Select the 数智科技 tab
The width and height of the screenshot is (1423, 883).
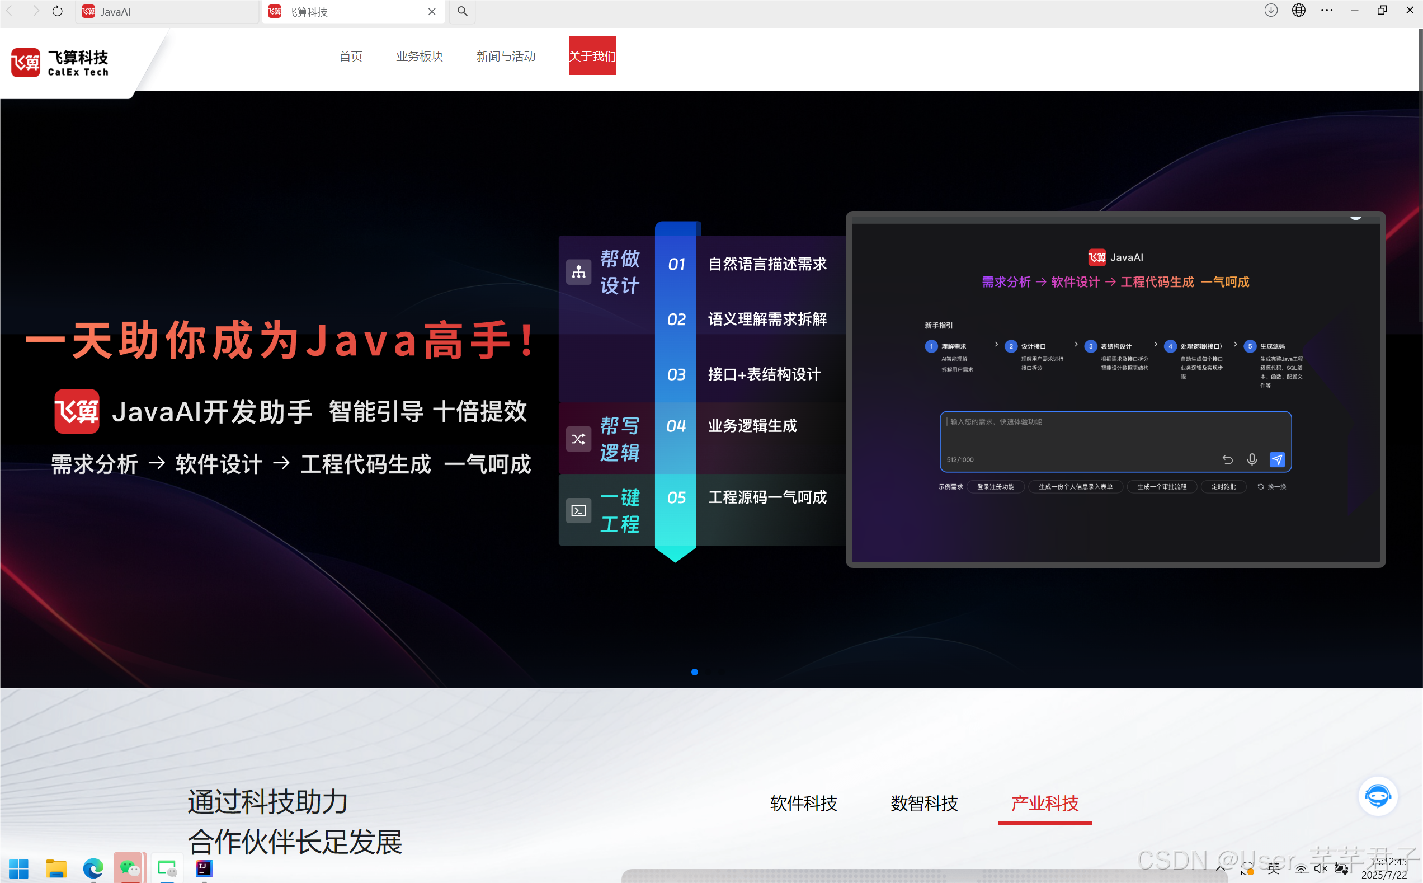[x=924, y=803]
